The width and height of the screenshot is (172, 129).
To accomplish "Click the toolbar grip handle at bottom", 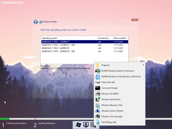I will [73, 125].
